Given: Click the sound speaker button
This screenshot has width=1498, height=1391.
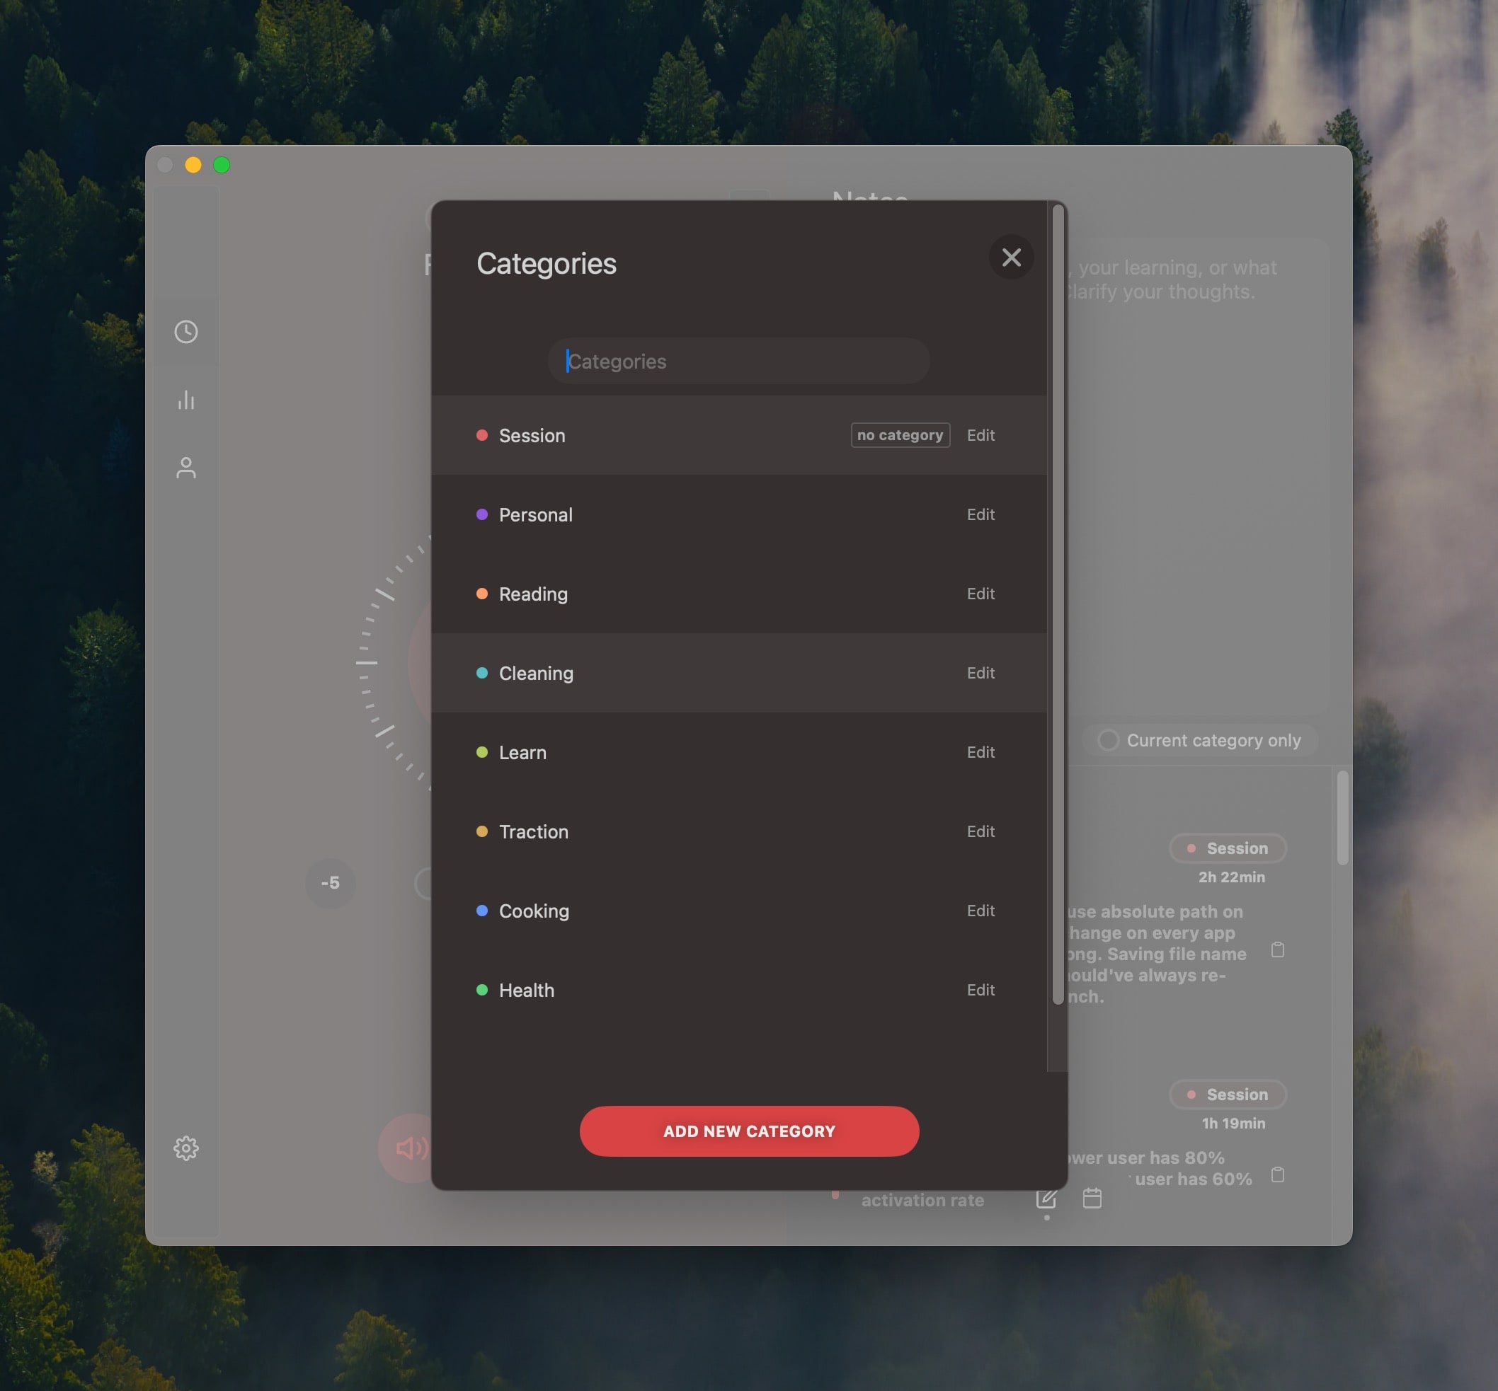Looking at the screenshot, I should (x=411, y=1148).
